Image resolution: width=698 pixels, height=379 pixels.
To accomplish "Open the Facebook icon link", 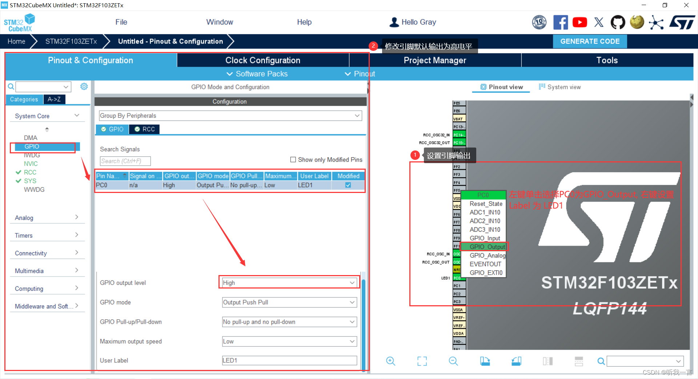I will coord(560,22).
